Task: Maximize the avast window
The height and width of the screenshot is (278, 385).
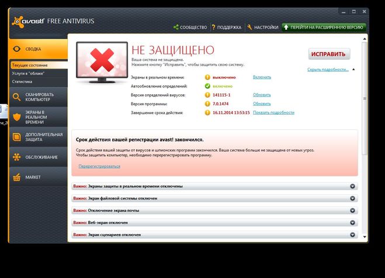Action: pos(354,12)
